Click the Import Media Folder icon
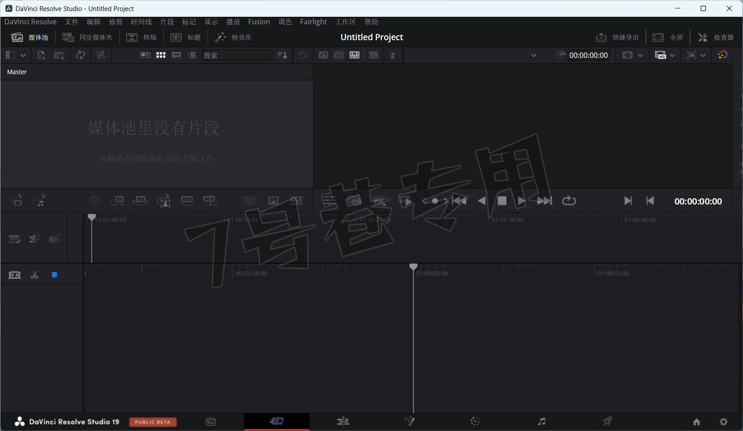Screen dimensions: 743x431 pos(59,55)
